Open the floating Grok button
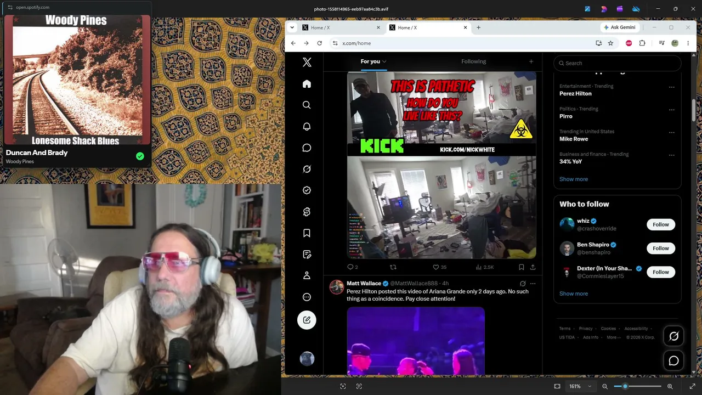This screenshot has height=395, width=702. (673, 336)
